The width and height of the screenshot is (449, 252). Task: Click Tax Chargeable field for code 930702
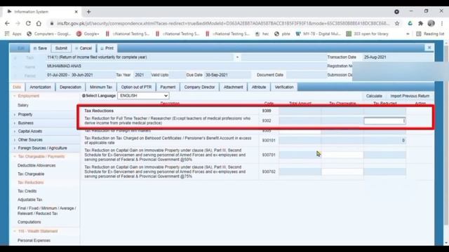342,171
